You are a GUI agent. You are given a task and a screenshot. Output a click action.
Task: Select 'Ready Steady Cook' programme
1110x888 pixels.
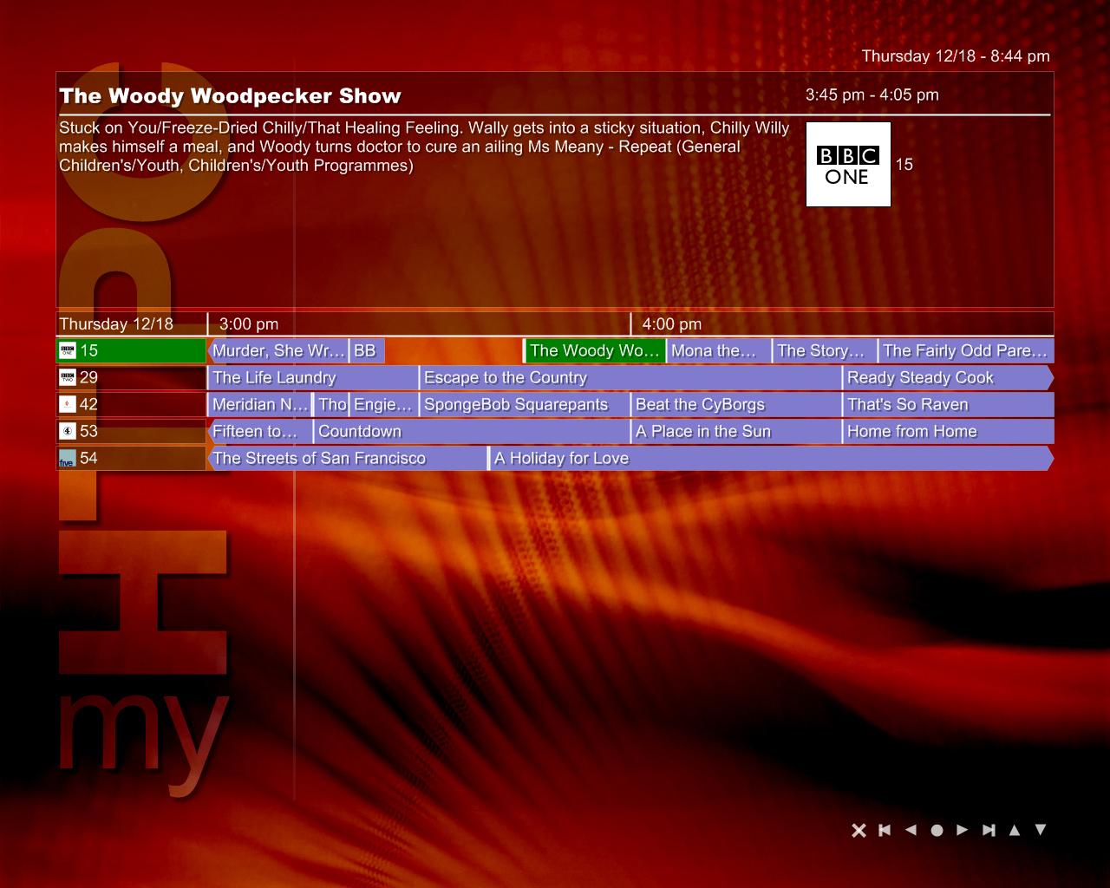pos(948,378)
